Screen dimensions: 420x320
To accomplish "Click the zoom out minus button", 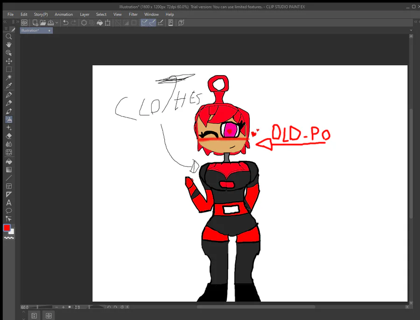I will 56,307.
